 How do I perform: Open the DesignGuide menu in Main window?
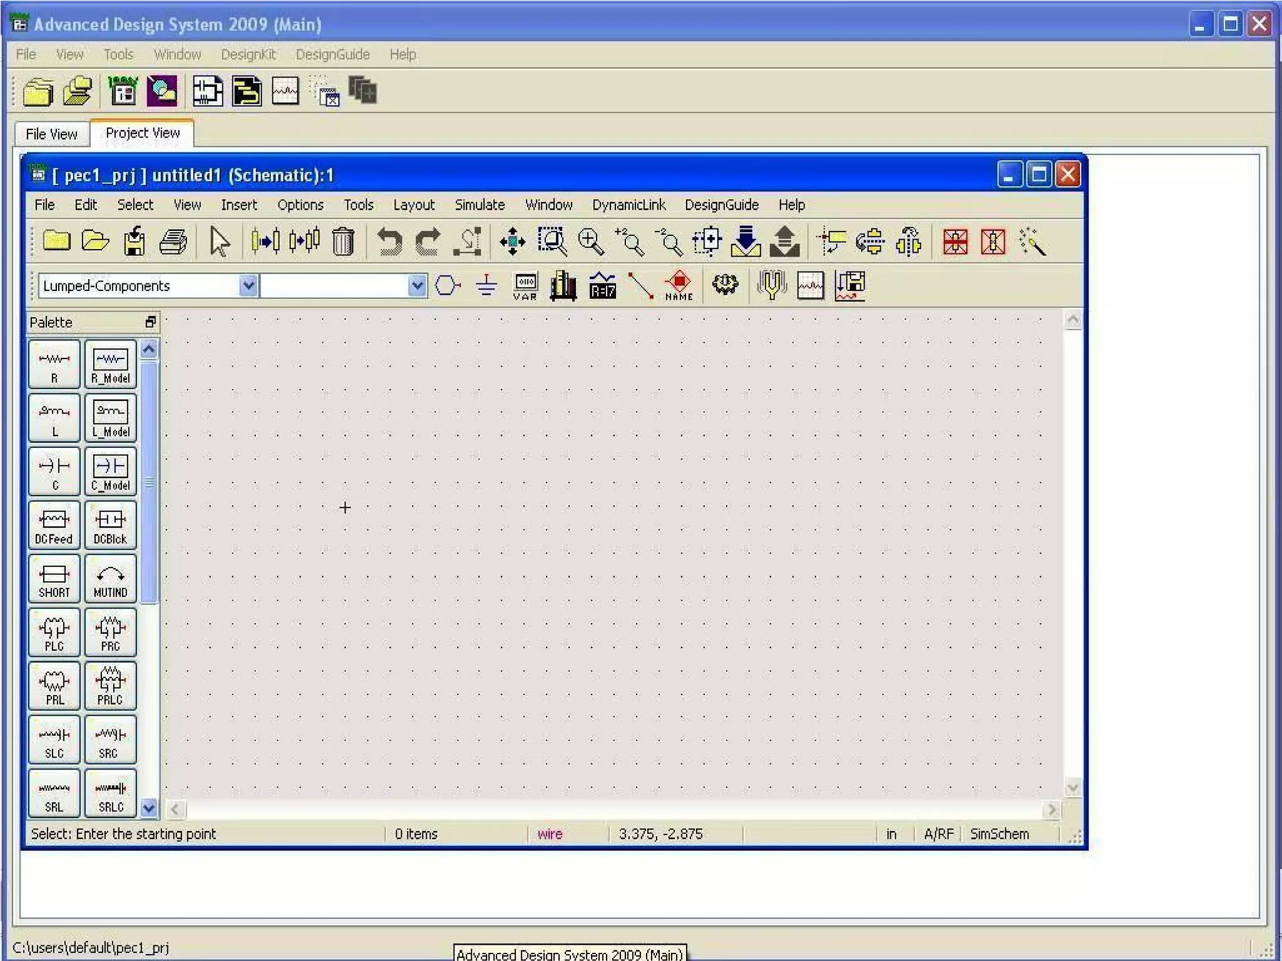tap(332, 54)
